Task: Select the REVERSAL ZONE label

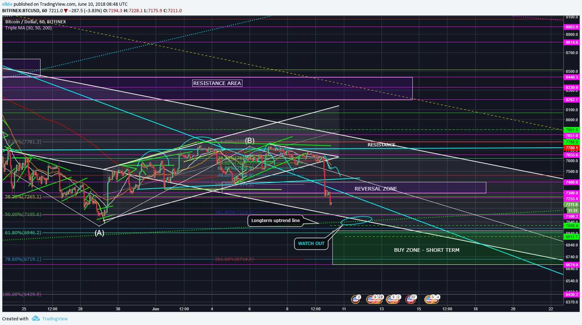Action: click(376, 189)
